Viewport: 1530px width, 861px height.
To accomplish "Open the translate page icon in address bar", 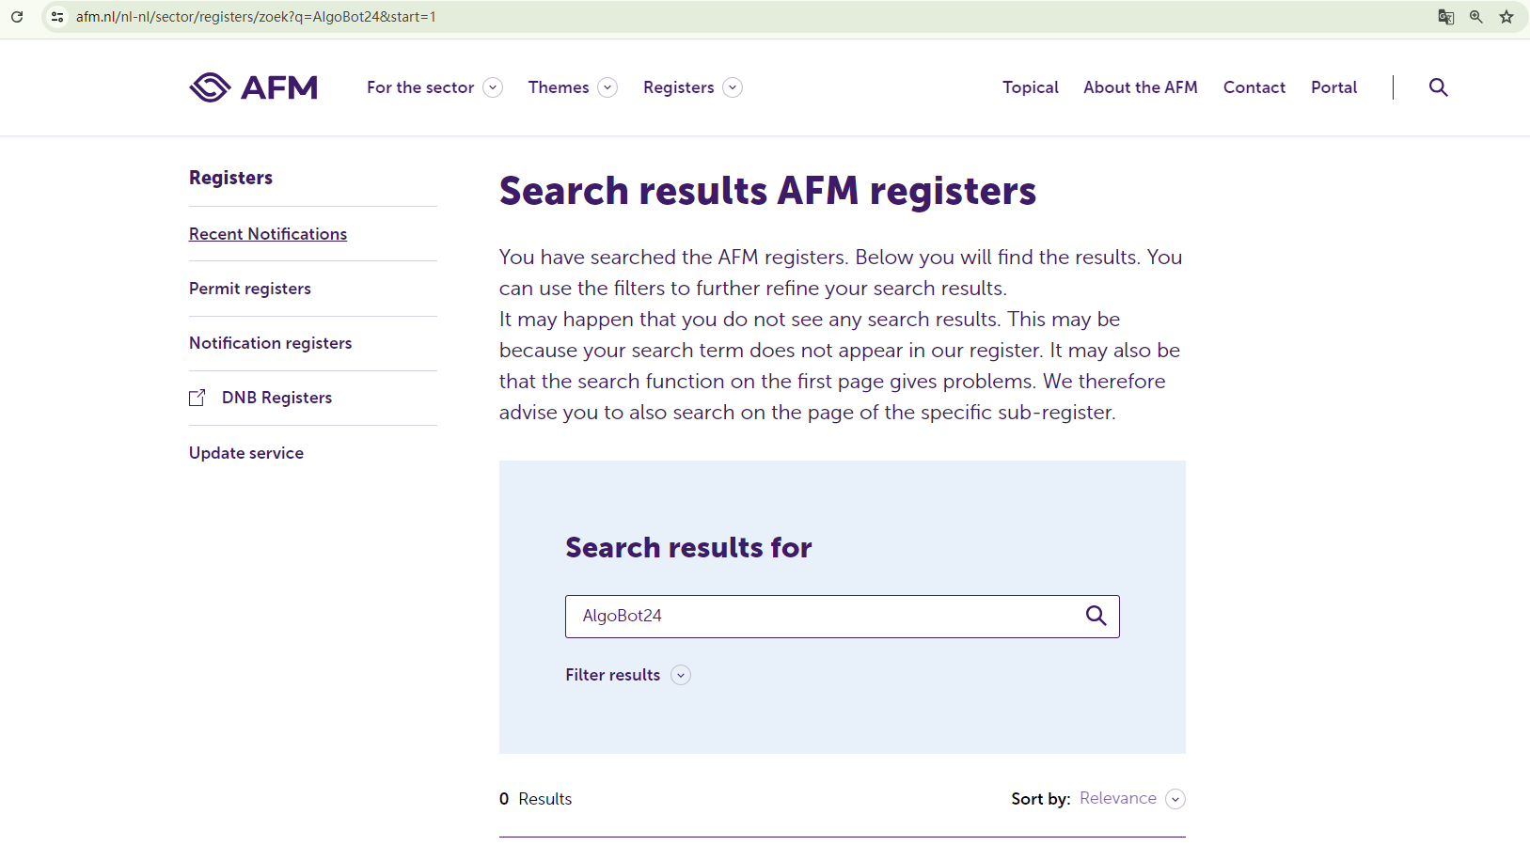I will pyautogui.click(x=1445, y=17).
